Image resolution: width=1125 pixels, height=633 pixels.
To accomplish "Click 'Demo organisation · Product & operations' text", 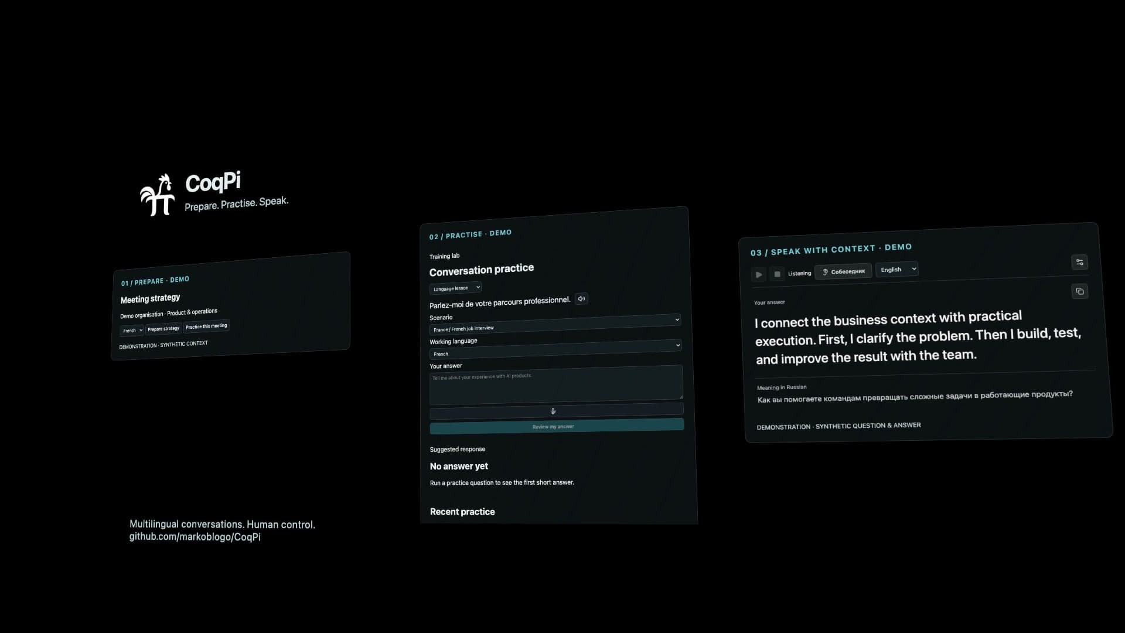I will (x=169, y=314).
